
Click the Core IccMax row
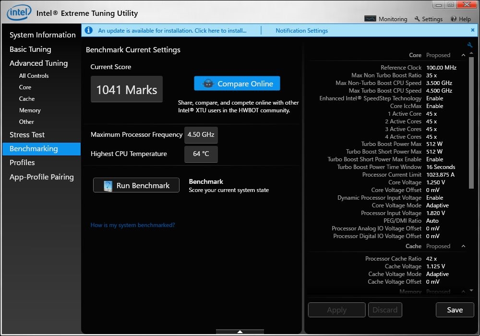tap(416, 106)
